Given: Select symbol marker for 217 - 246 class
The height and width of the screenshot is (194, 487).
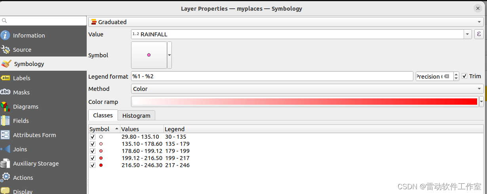Looking at the screenshot, I should click(x=101, y=165).
